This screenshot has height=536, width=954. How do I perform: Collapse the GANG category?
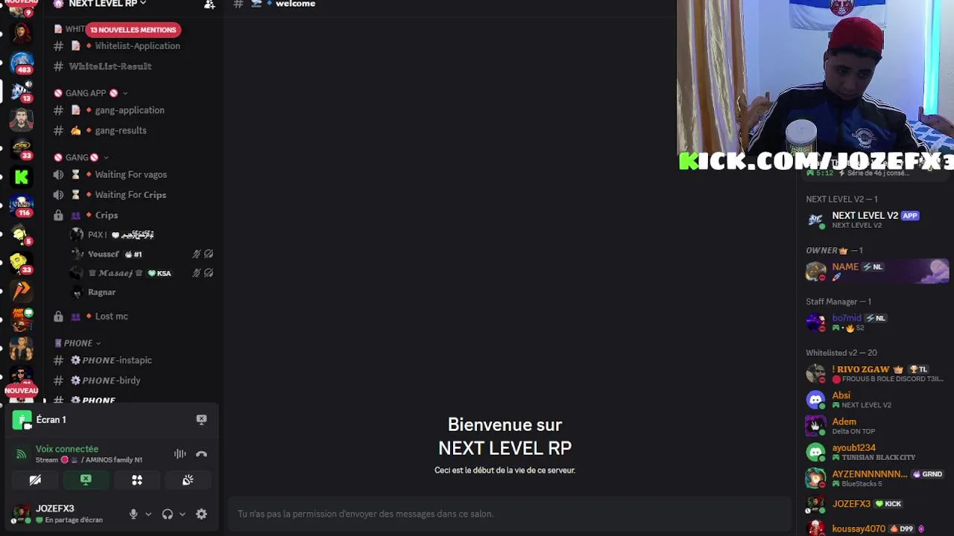[82, 157]
